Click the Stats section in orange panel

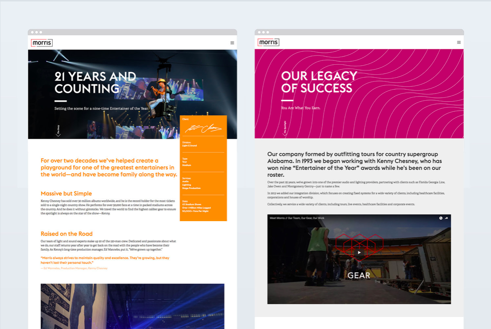(195, 207)
